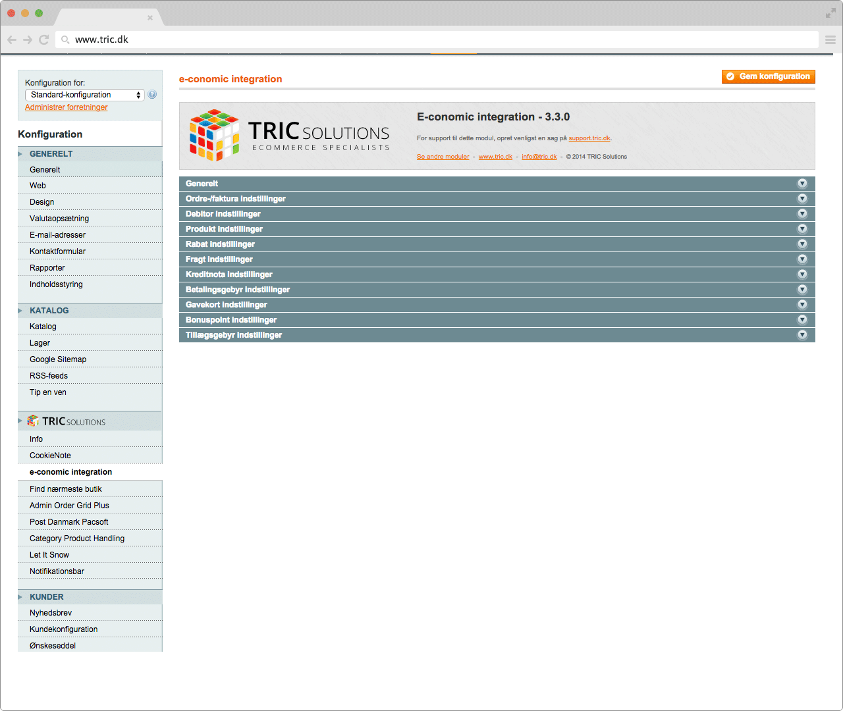Expand Bonuspoint indstillinger section
The width and height of the screenshot is (843, 711).
pyautogui.click(x=497, y=320)
